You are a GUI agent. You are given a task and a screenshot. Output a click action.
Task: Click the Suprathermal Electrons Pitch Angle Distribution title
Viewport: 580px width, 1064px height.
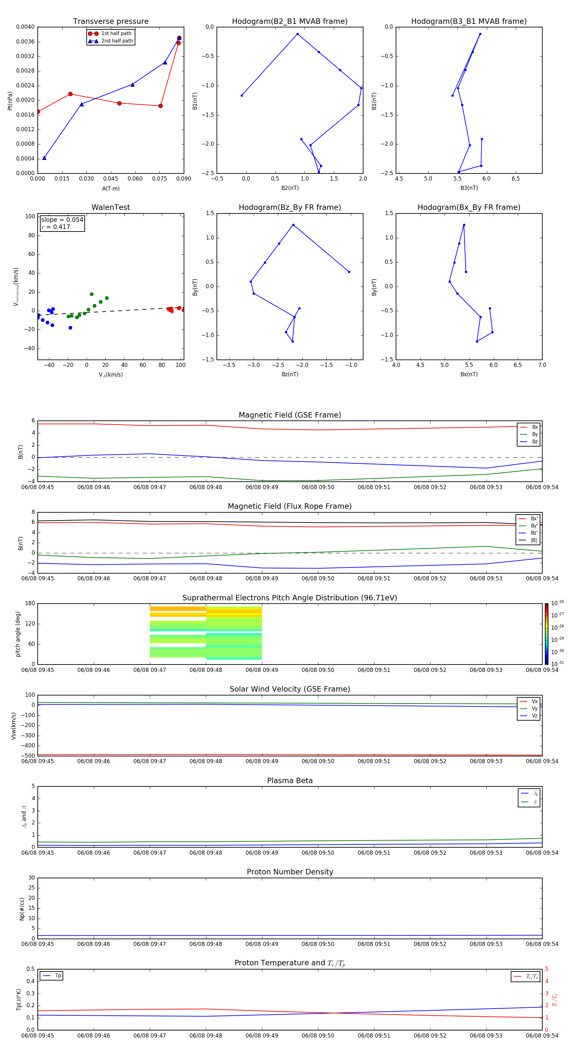pyautogui.click(x=290, y=598)
